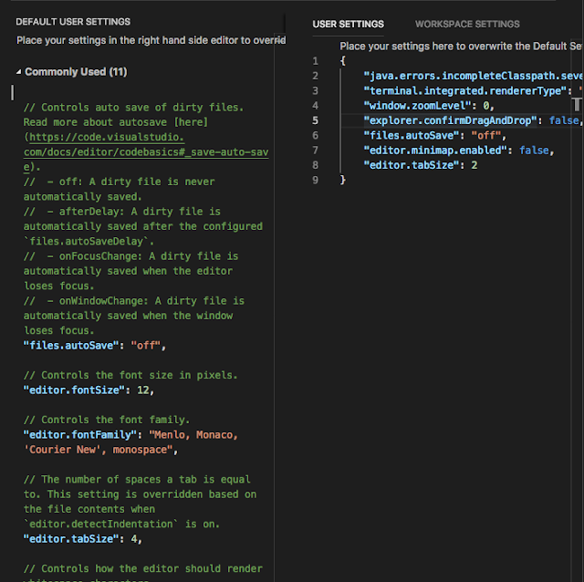Click the closing brace on line 9
584x582 pixels.
(343, 181)
